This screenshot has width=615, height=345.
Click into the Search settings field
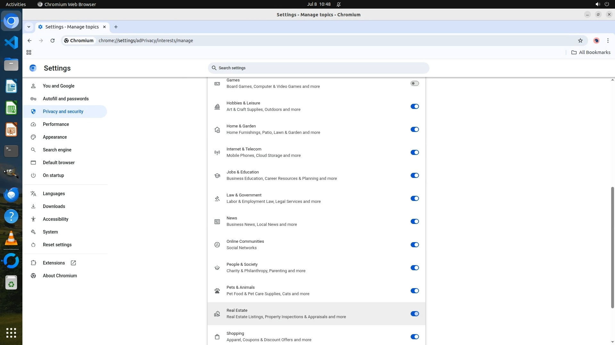click(318, 68)
